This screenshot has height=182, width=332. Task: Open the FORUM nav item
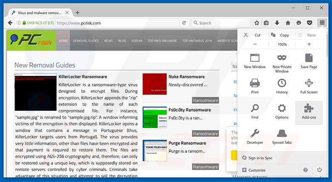[x=137, y=41]
